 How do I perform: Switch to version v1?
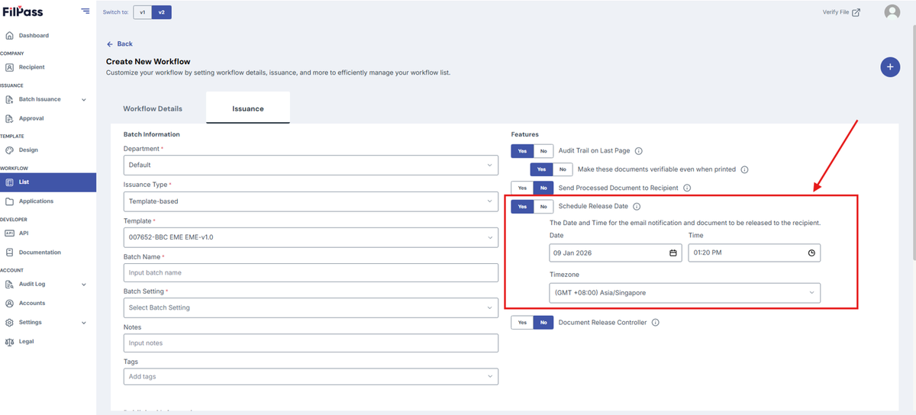pyautogui.click(x=143, y=12)
